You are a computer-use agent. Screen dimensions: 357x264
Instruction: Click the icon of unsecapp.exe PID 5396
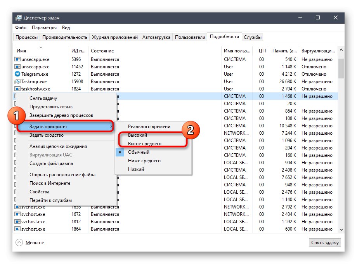17,59
